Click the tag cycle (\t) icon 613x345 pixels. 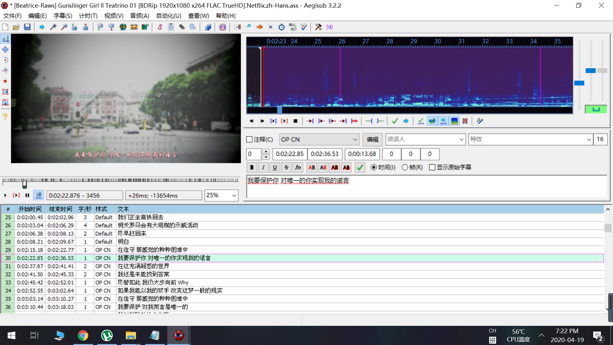click(x=329, y=27)
